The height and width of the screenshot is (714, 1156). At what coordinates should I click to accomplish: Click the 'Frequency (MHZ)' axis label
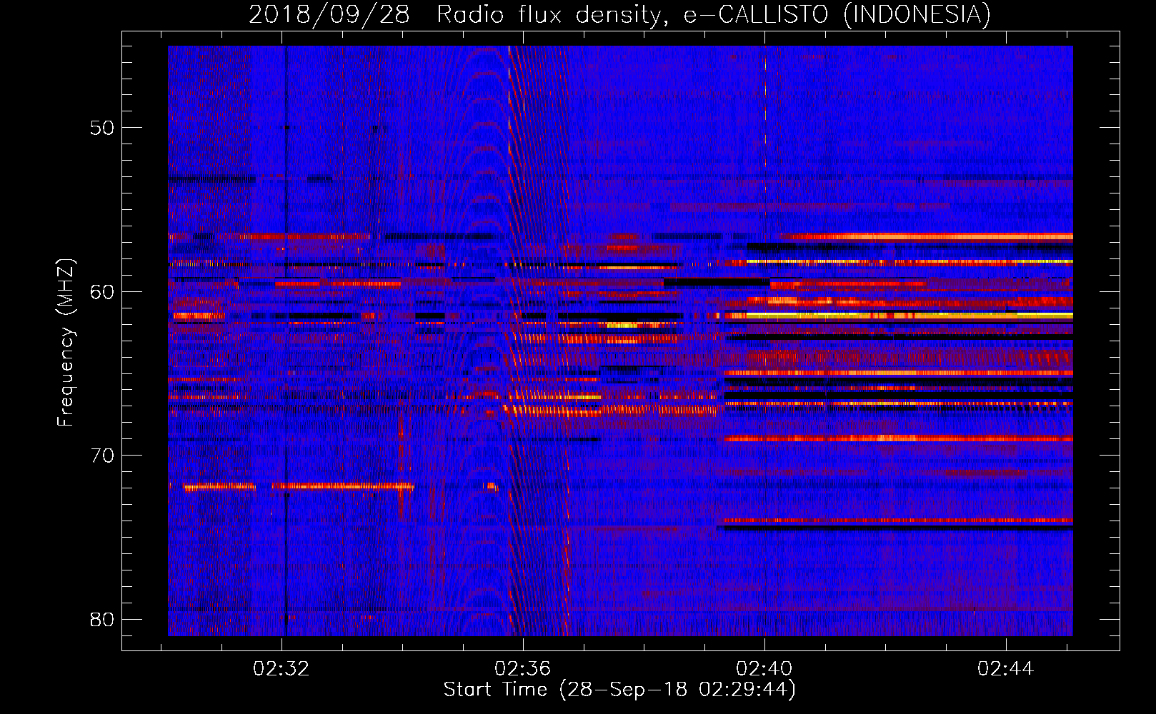pos(66,341)
